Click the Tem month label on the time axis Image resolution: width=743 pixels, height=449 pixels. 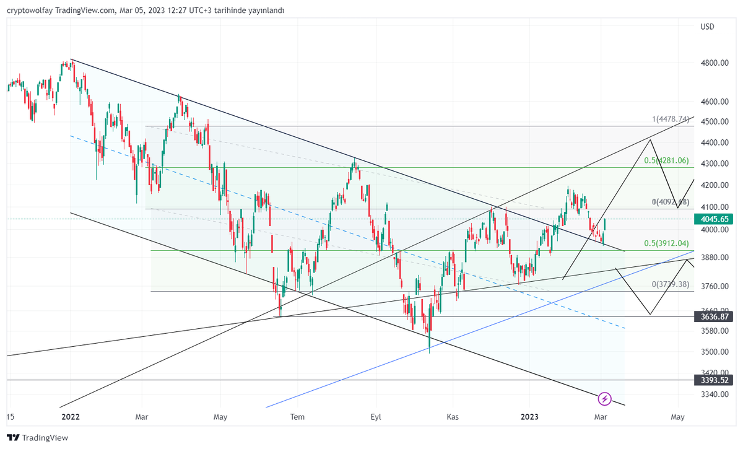pyautogui.click(x=298, y=417)
